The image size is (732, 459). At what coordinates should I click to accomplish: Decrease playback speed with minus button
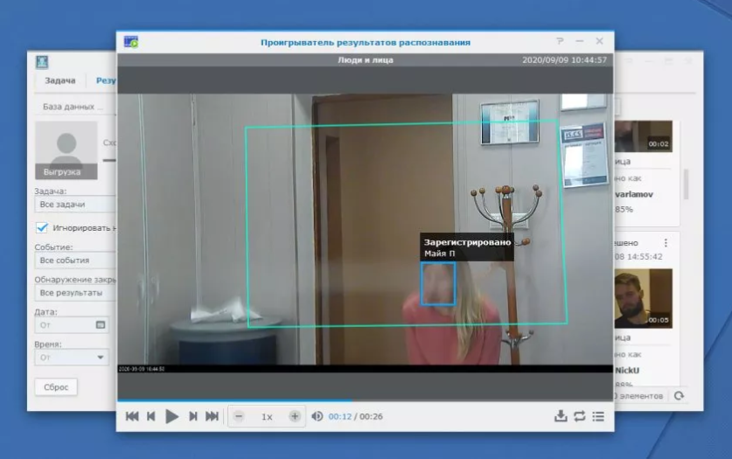tap(239, 416)
